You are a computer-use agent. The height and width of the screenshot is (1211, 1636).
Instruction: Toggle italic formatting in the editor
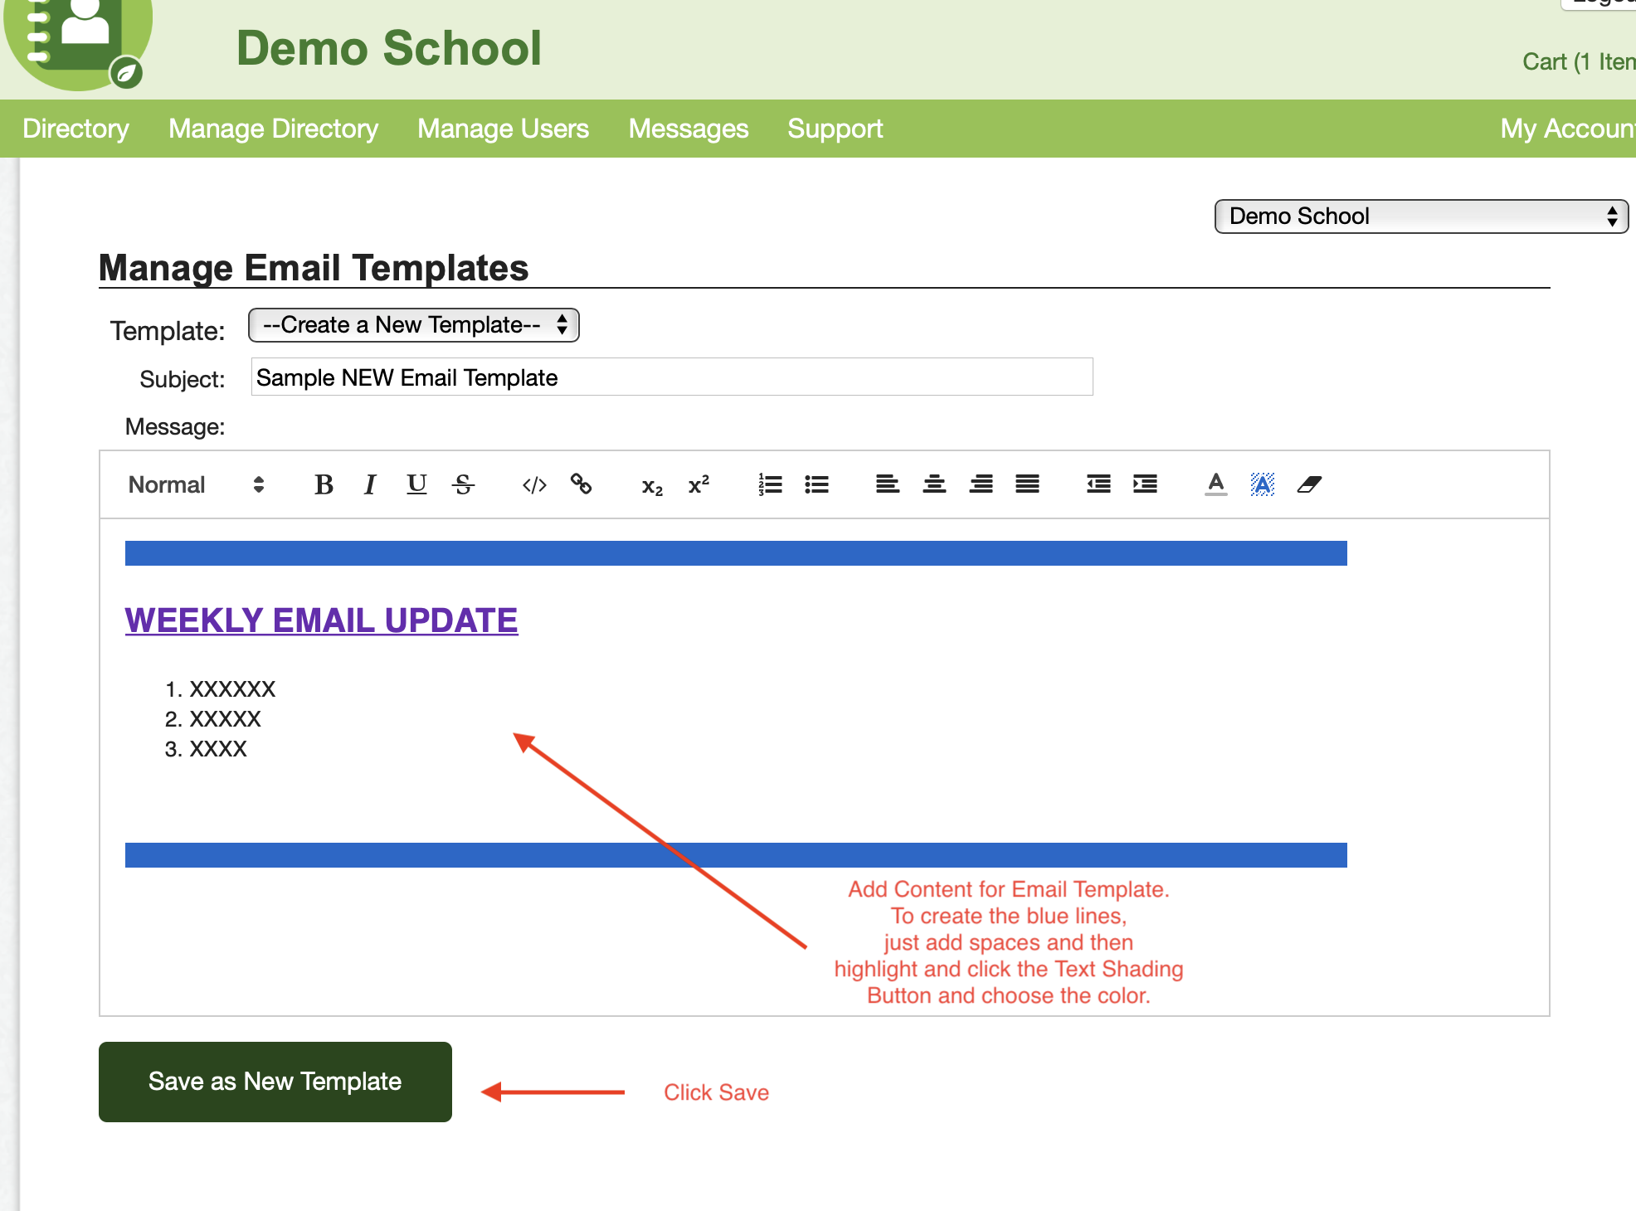pyautogui.click(x=370, y=484)
